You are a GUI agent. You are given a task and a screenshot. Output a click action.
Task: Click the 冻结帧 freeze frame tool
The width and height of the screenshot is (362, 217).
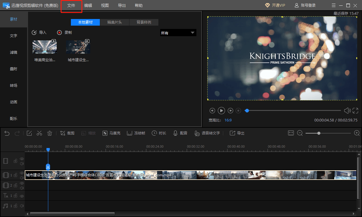[136, 133]
